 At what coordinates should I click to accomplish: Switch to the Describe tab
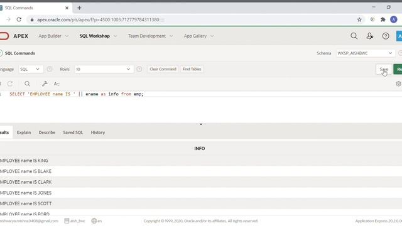coord(47,132)
